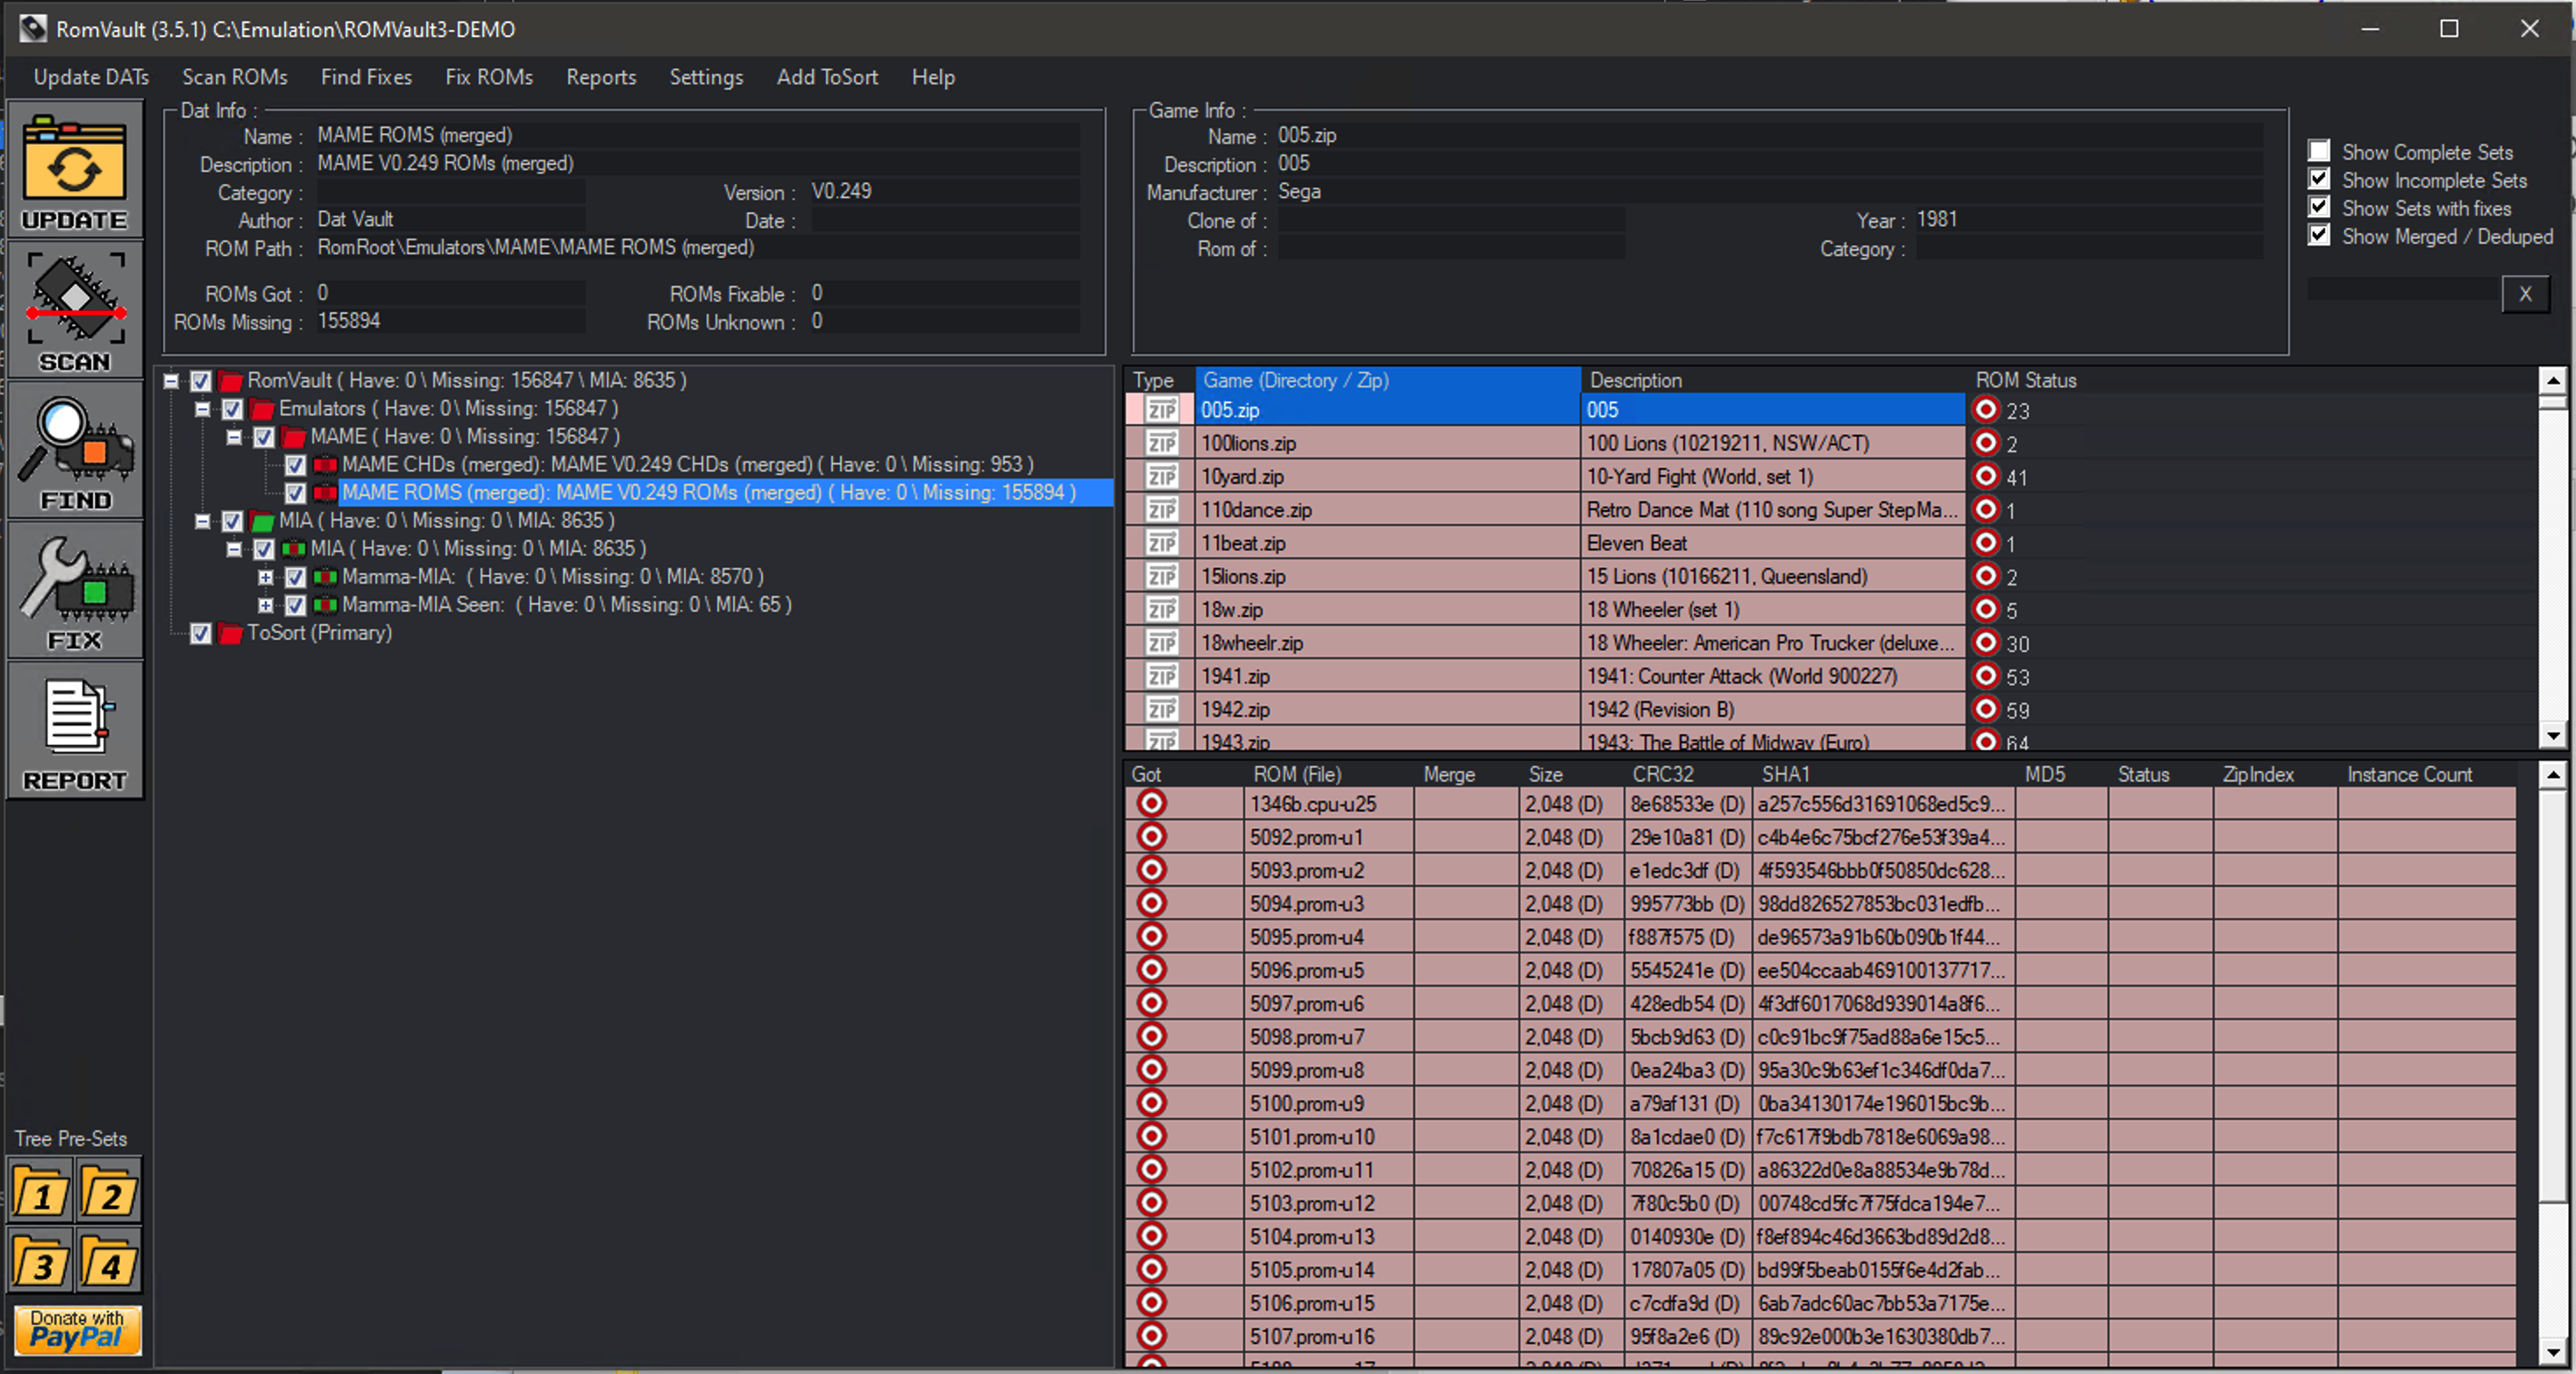Select Tree Pre-Set folder 2
Screen dimensions: 2576x1374
pos(109,1191)
